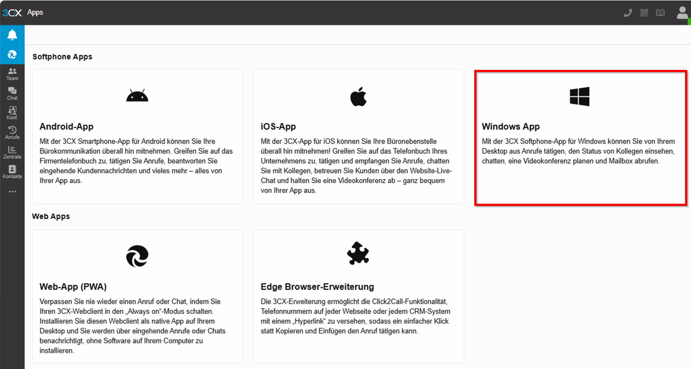This screenshot has height=369, width=691.
Task: Open the Team section in sidebar
Action: [x=12, y=74]
